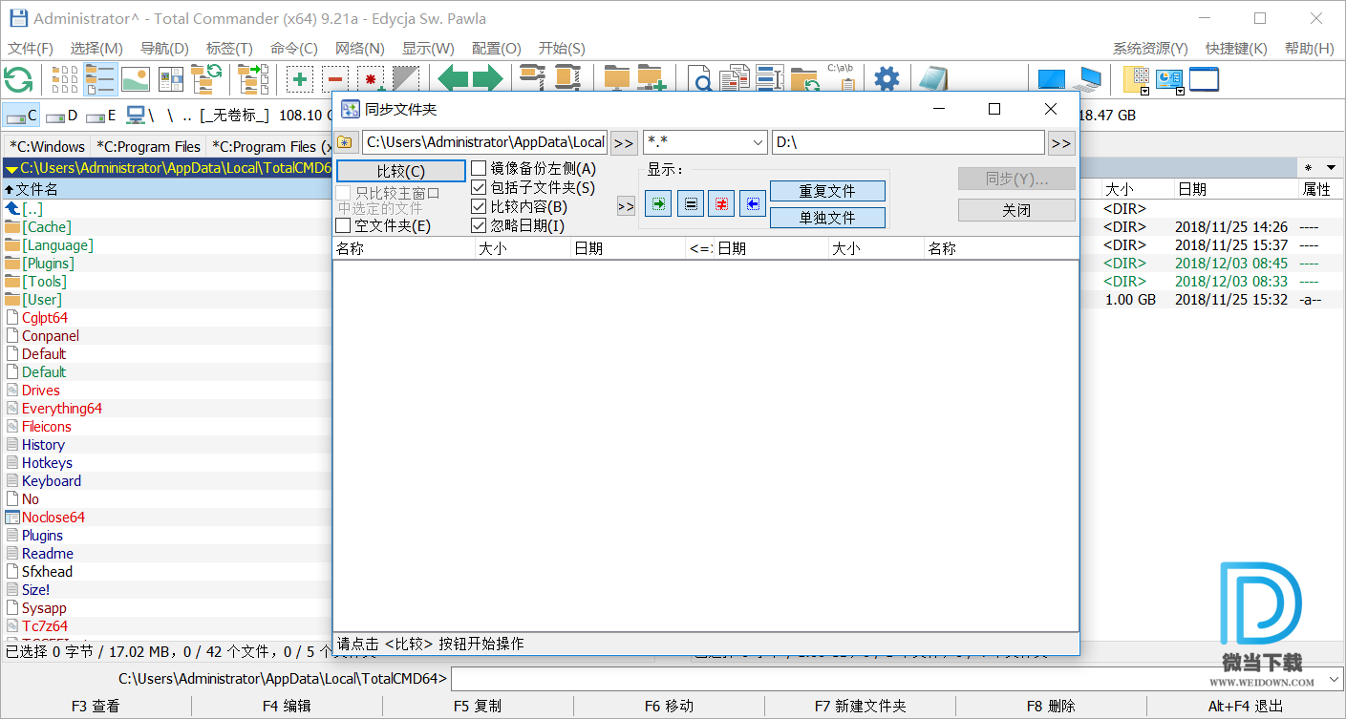1346x719 pixels.
Task: Click the 关闭 close button in sync dialog
Action: tap(1016, 210)
